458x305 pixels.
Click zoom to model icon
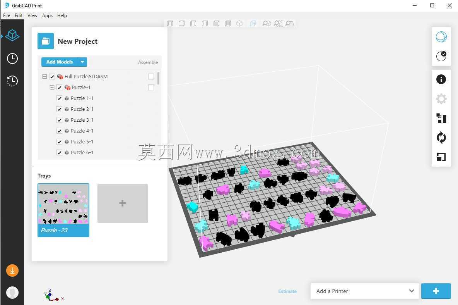click(267, 23)
